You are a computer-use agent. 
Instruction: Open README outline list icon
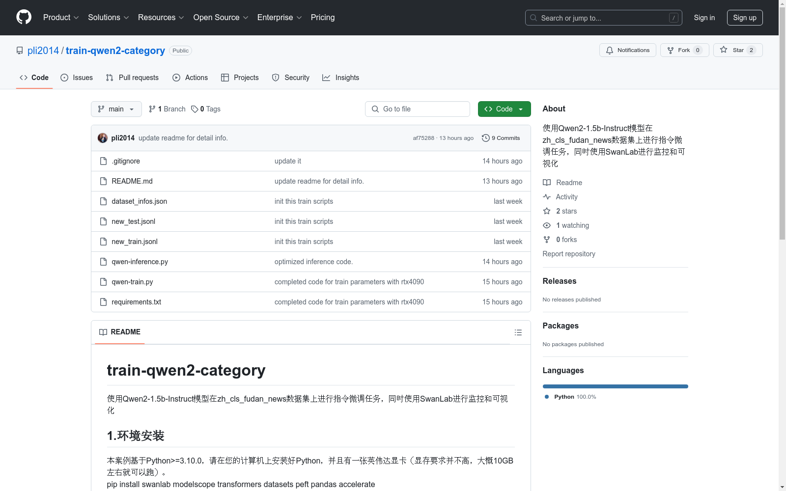[518, 332]
